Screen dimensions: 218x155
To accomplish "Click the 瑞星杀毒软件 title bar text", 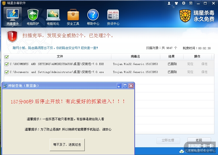I will (16, 3).
